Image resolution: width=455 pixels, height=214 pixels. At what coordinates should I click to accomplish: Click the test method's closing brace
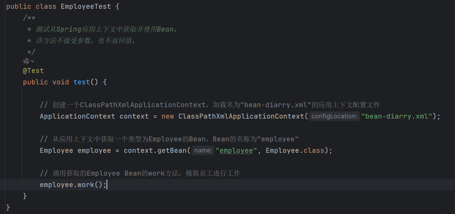(25, 196)
